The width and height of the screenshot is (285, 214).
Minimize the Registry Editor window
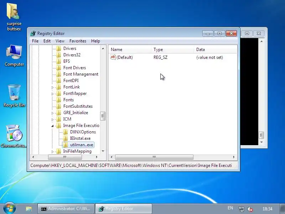208,33
